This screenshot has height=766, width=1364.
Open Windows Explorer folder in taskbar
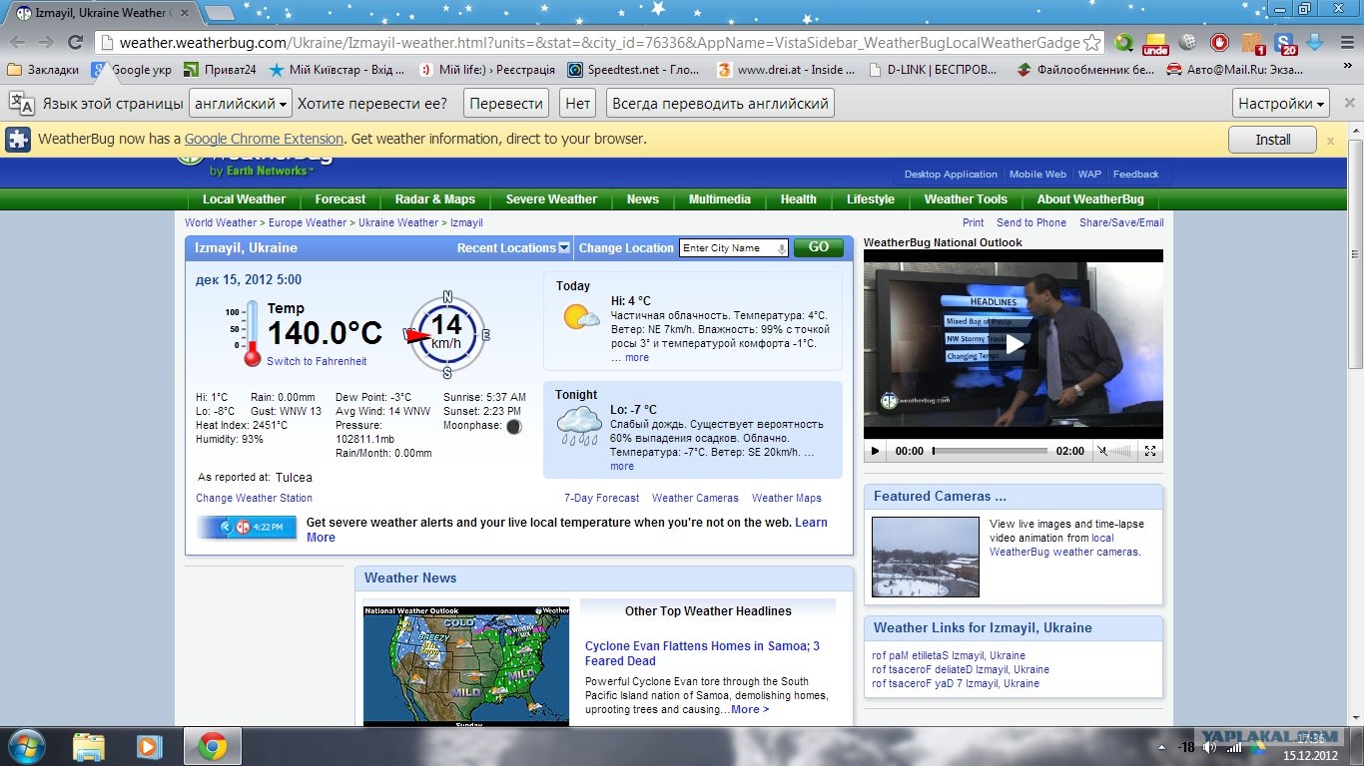pos(89,746)
